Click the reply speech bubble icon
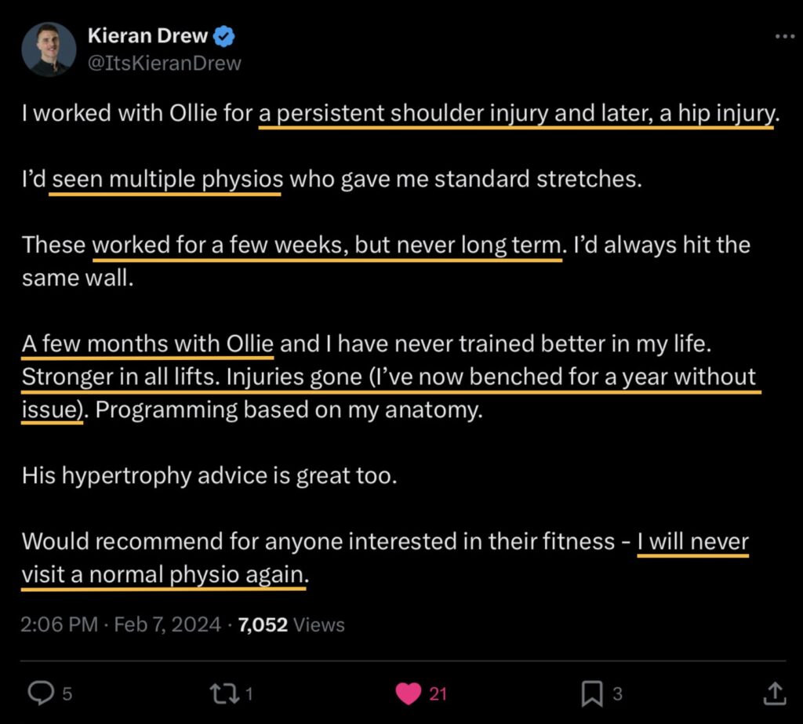 [39, 693]
